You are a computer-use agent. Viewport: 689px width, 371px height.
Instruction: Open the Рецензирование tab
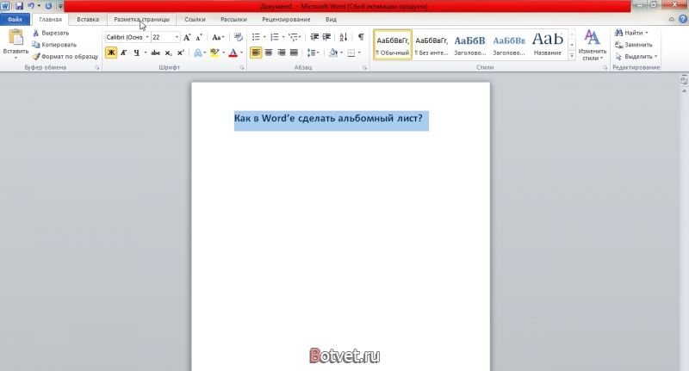tap(286, 19)
